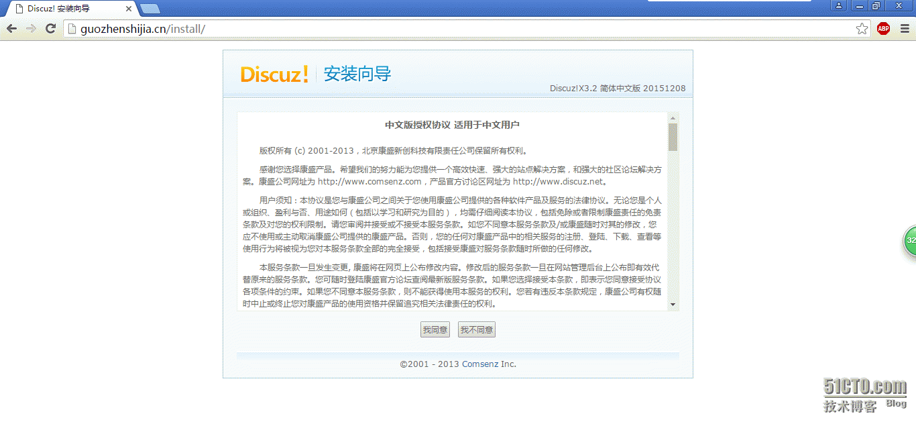
Task: Click the page icon in the address bar
Action: click(72, 29)
